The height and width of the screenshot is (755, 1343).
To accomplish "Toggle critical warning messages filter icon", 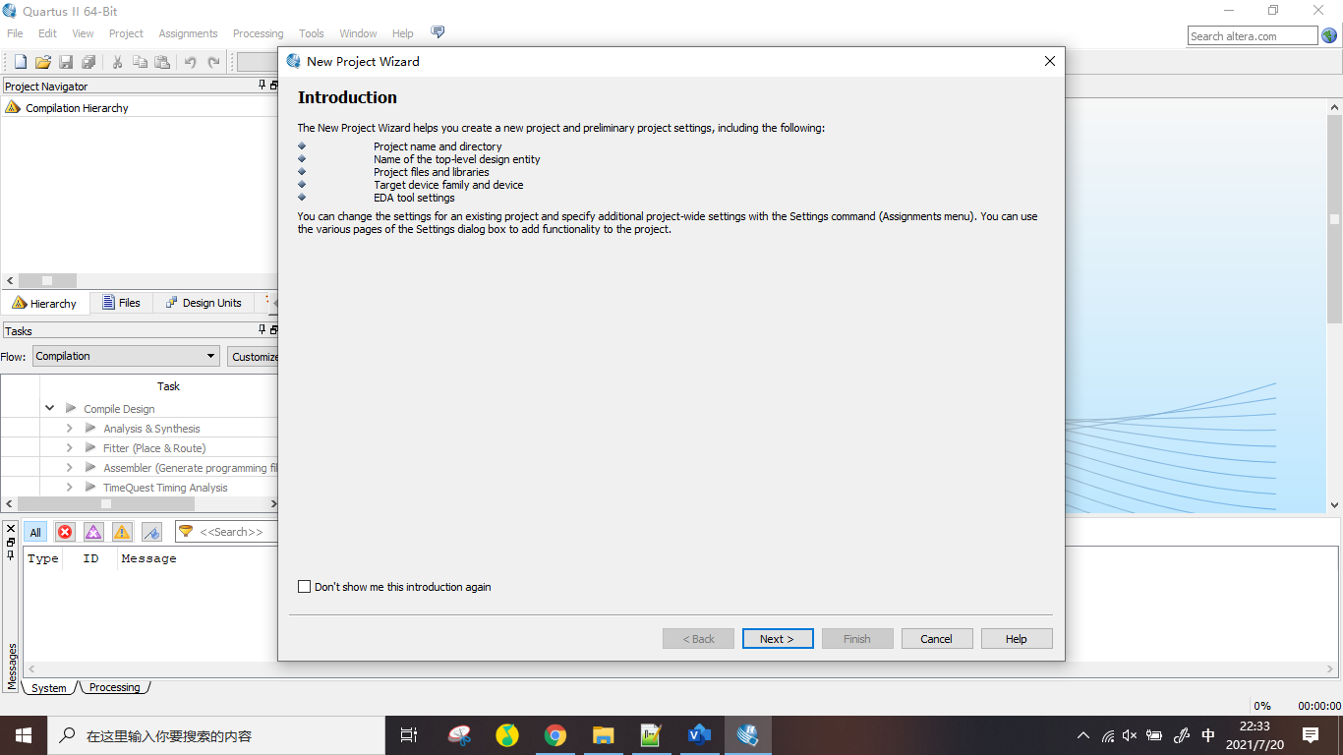I will [93, 532].
